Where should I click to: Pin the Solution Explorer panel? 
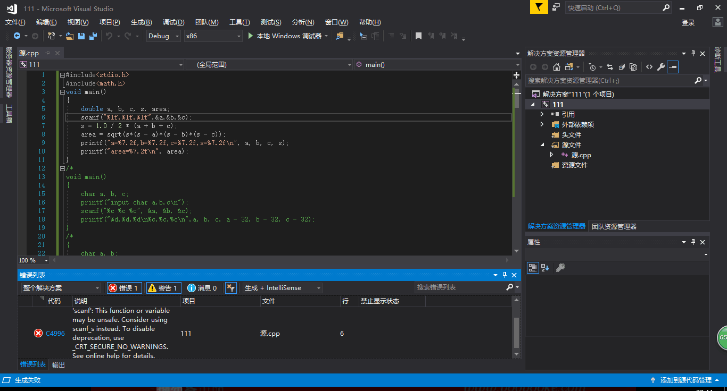tap(693, 53)
